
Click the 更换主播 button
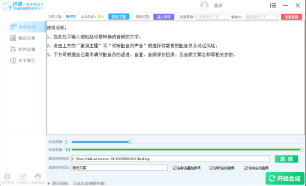point(119,17)
